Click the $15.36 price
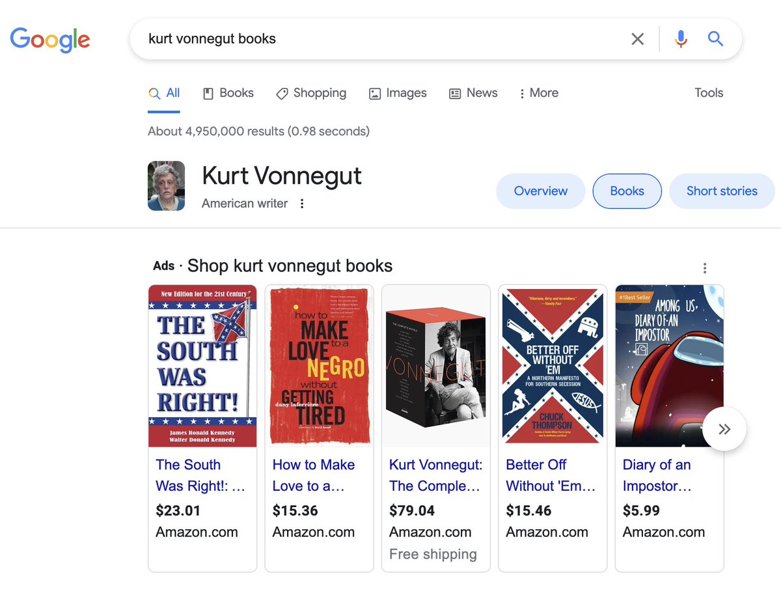Image resolution: width=781 pixels, height=593 pixels. (x=295, y=511)
